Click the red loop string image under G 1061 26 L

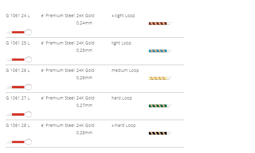(19, 87)
